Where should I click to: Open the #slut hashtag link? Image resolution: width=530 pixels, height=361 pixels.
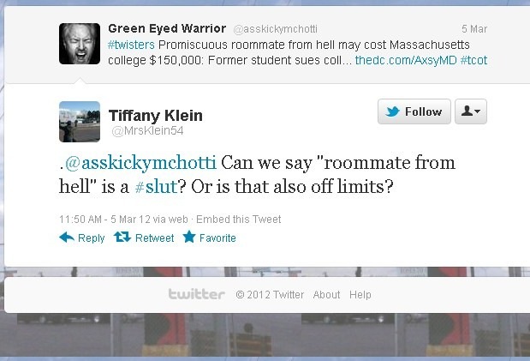[156, 187]
